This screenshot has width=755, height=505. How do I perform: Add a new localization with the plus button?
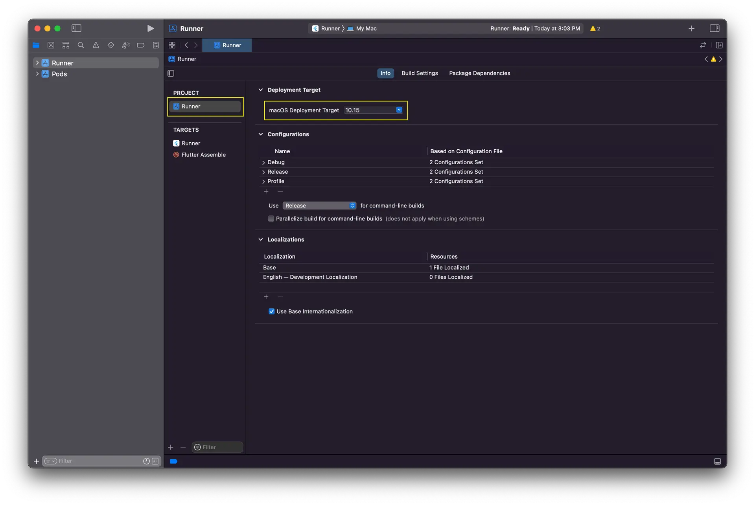click(267, 297)
